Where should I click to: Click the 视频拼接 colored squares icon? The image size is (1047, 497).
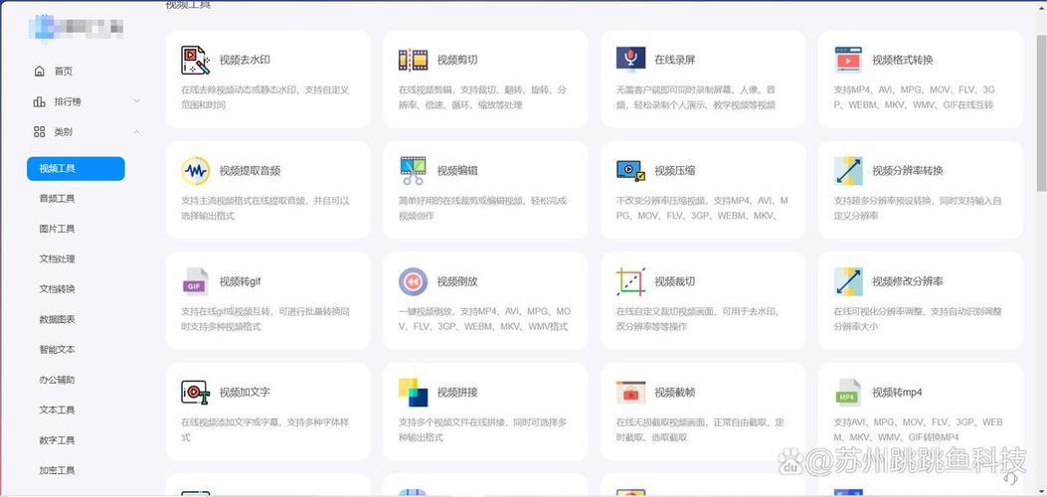pos(413,393)
